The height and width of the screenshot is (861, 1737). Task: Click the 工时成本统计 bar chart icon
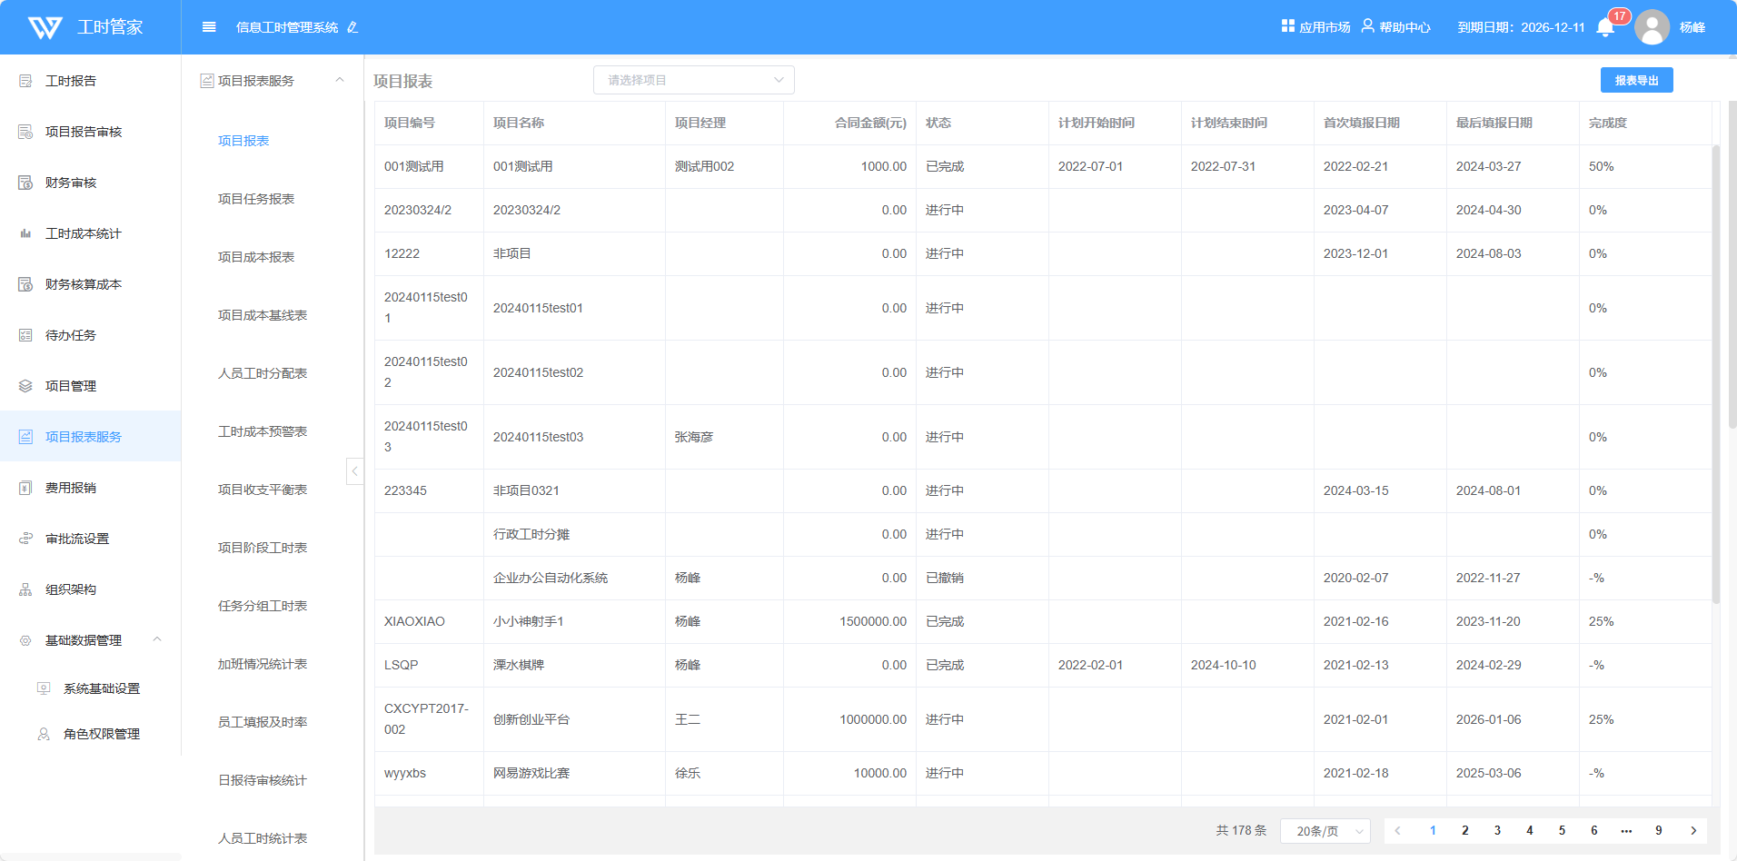click(25, 233)
